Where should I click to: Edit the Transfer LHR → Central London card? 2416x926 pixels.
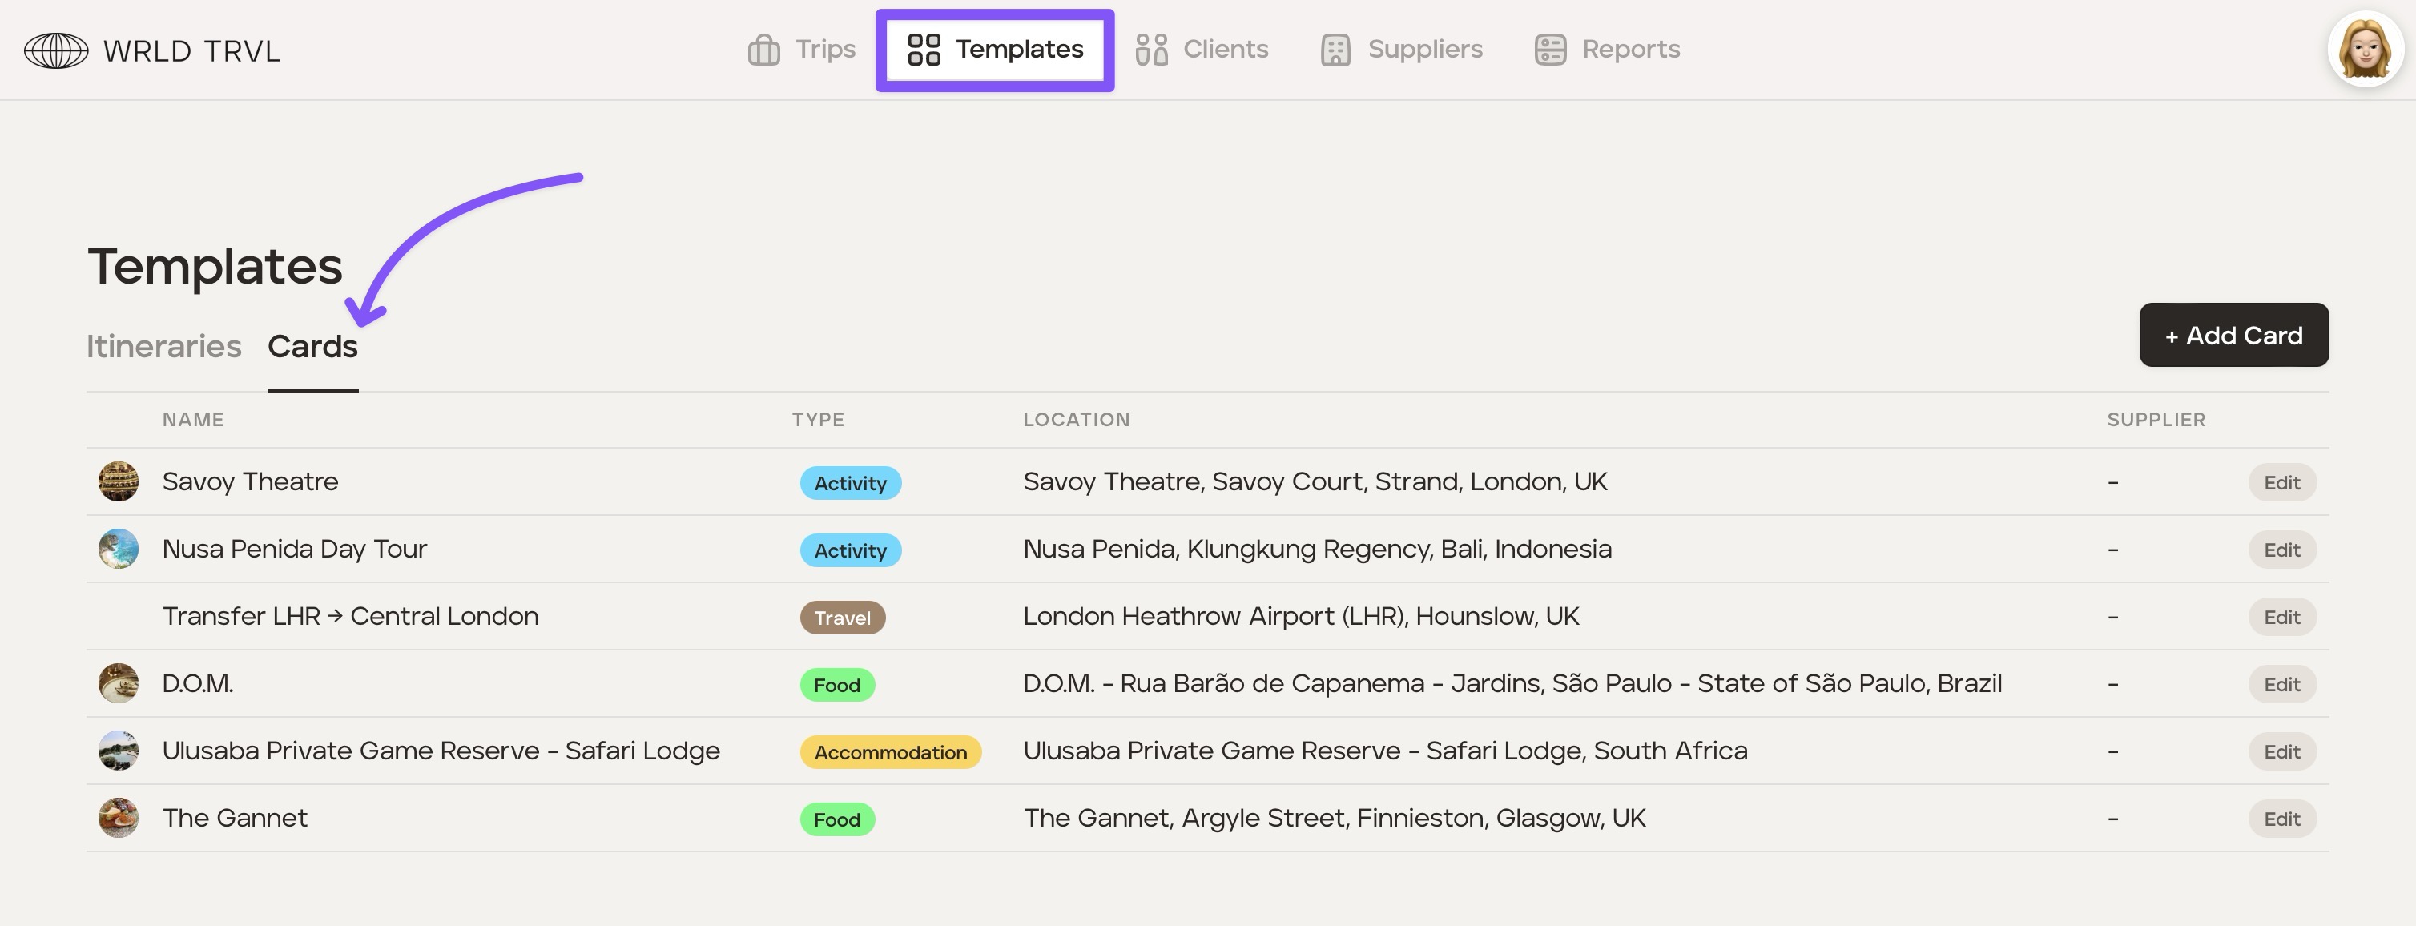(2281, 618)
